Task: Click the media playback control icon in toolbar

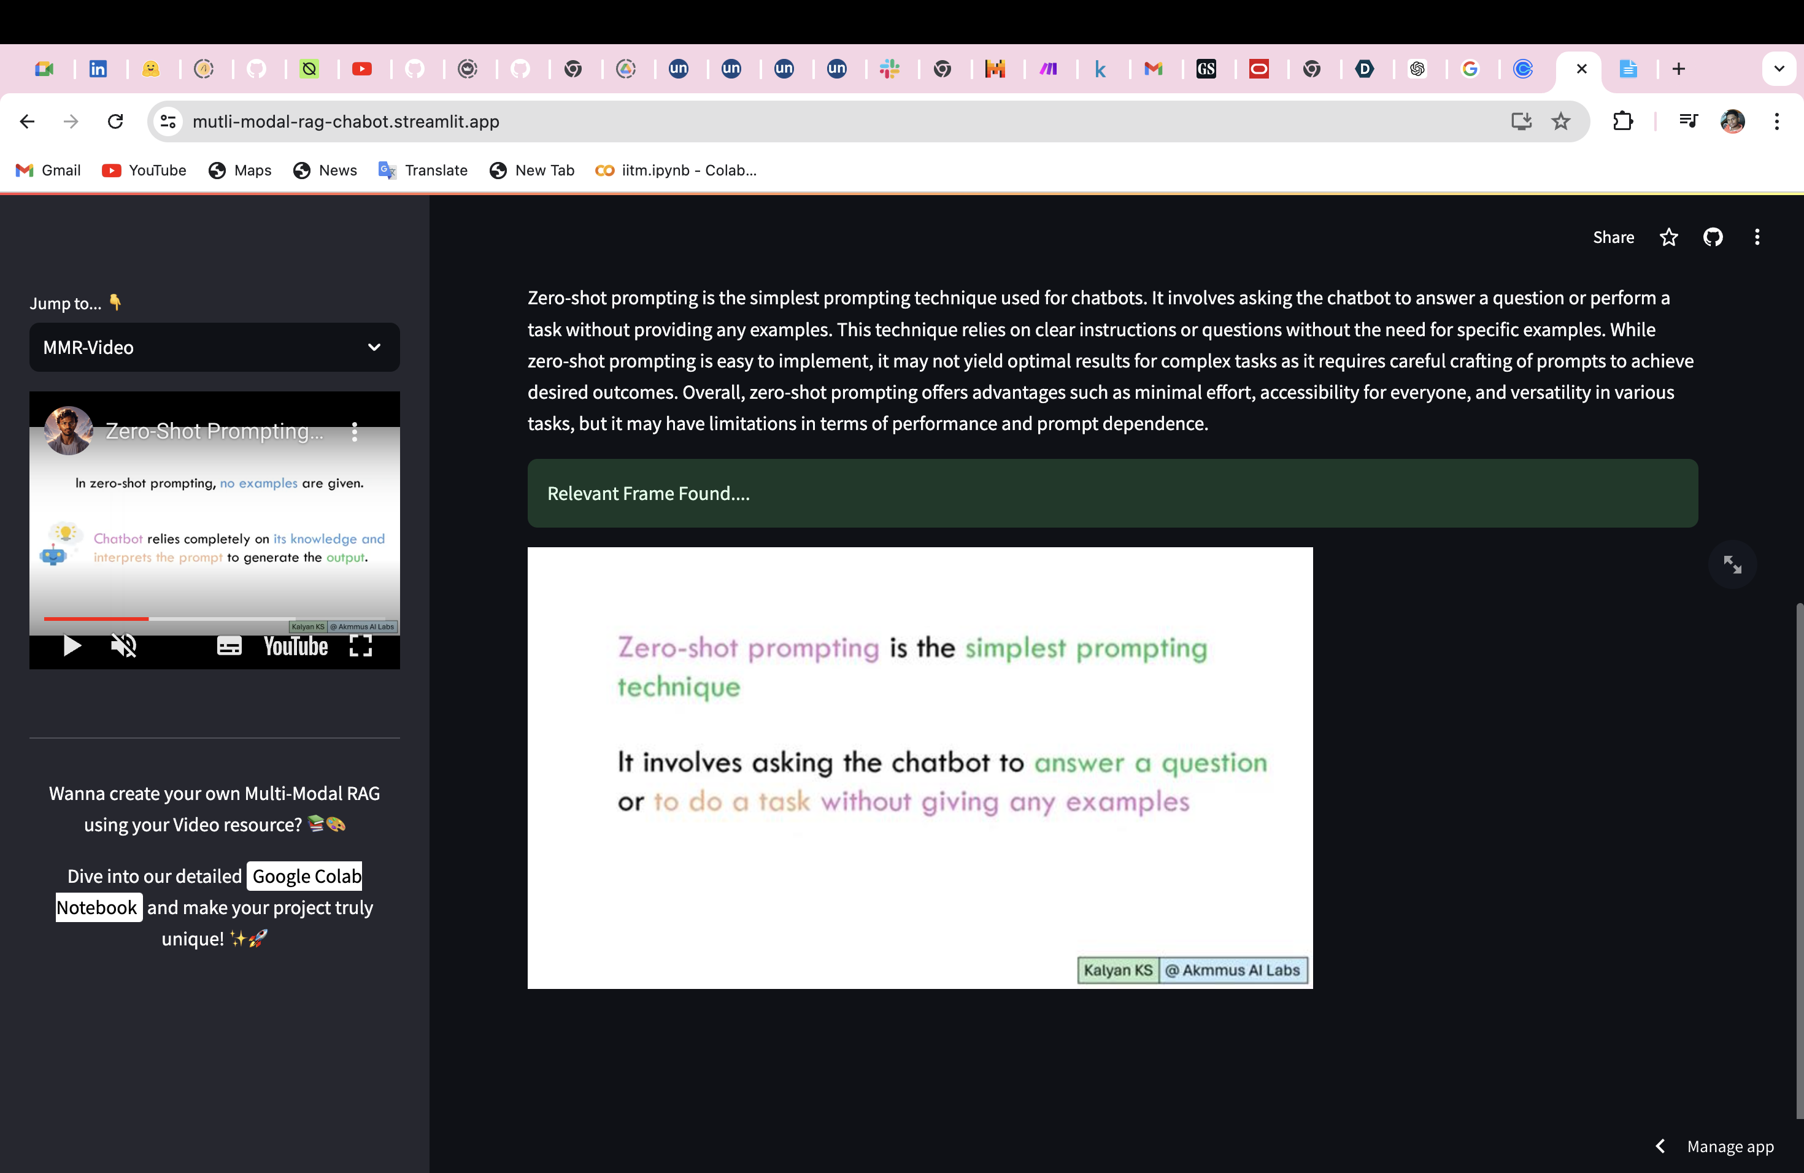Action: (x=1689, y=121)
